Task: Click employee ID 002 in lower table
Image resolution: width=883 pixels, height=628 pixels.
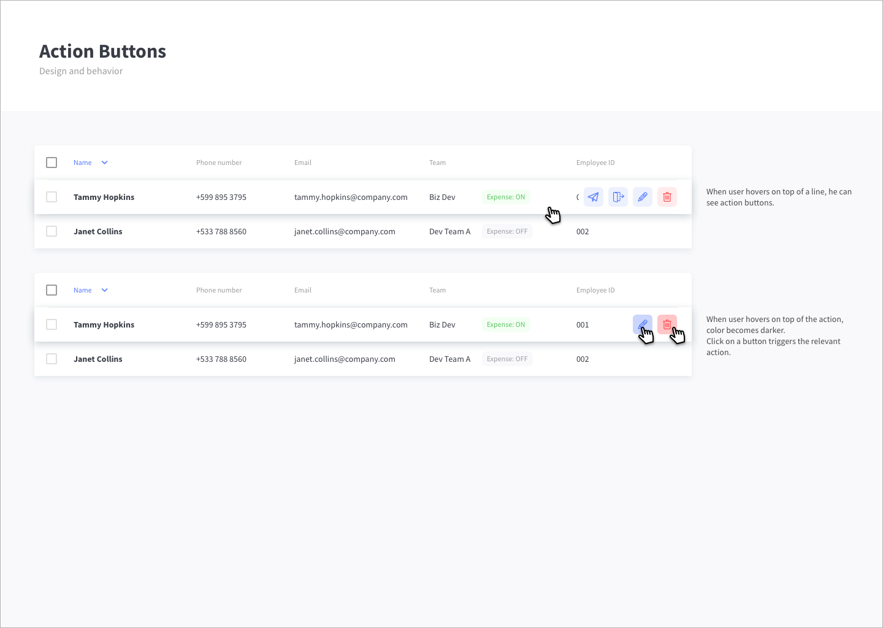Action: pos(583,359)
